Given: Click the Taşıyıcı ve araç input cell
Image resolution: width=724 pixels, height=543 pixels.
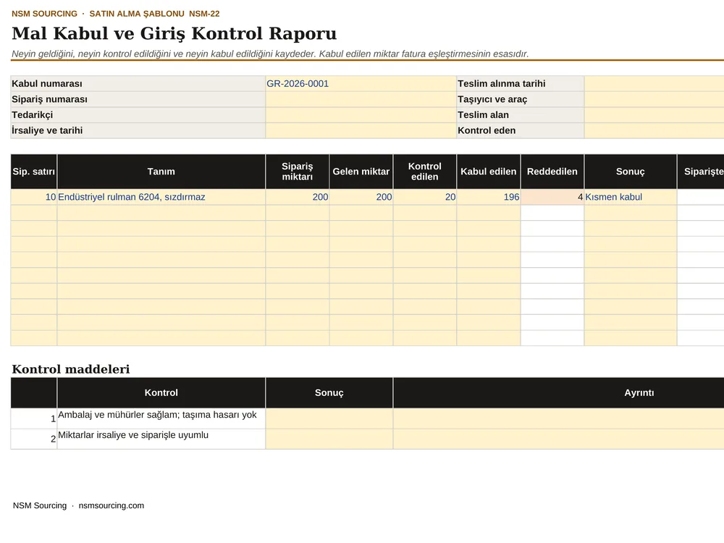Looking at the screenshot, I should (654, 99).
